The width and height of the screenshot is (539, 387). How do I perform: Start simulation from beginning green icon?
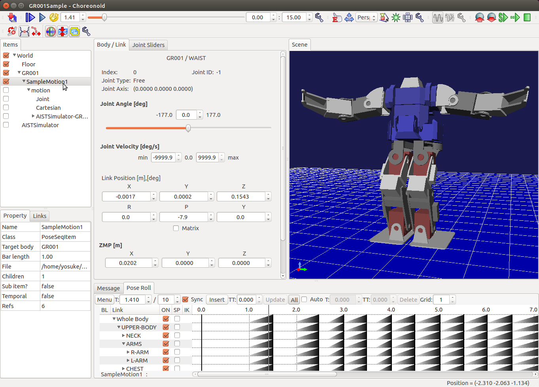pyautogui.click(x=503, y=17)
